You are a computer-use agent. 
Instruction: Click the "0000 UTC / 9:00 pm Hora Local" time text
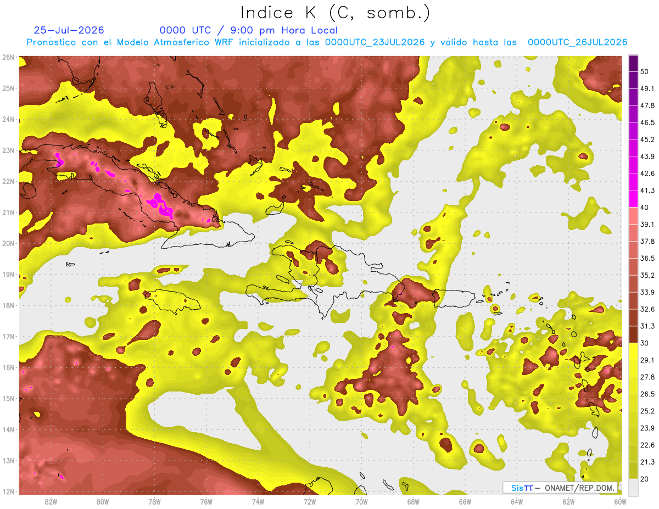pos(249,30)
